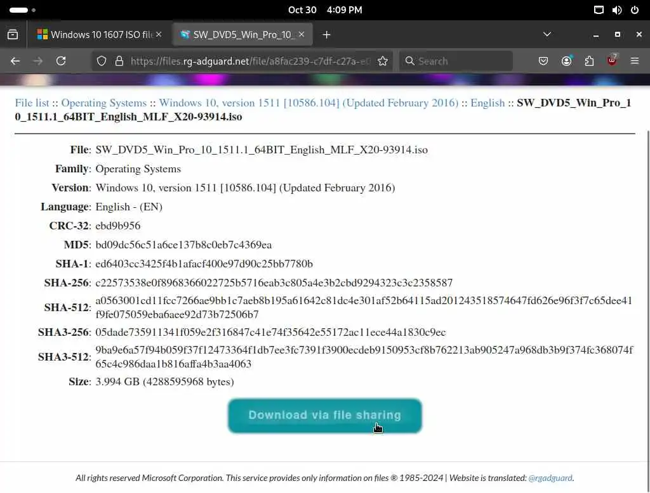Screen dimensions: 650x493
Task: Click the SHA-1 hash value ed6403cc…
Action: pos(204,264)
